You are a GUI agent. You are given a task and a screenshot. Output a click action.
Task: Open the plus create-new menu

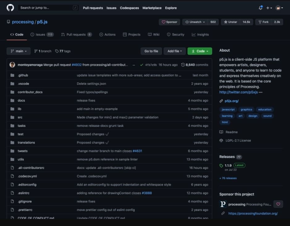(x=269, y=8)
